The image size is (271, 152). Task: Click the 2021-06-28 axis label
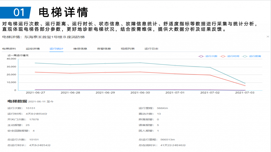pyautogui.click(x=70, y=93)
